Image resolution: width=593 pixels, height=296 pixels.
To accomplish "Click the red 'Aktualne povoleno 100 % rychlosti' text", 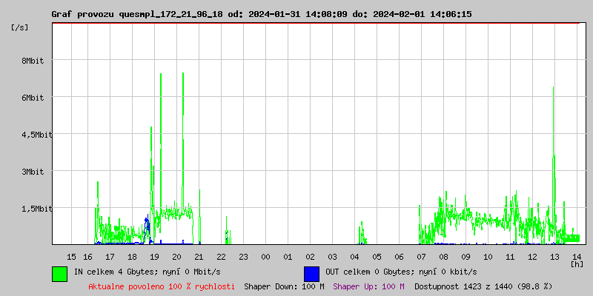I will 162,286.
